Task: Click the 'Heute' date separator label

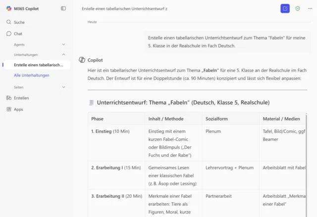Action: click(92, 22)
